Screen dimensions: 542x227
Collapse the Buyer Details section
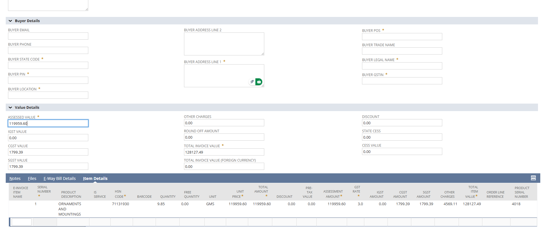tap(10, 21)
